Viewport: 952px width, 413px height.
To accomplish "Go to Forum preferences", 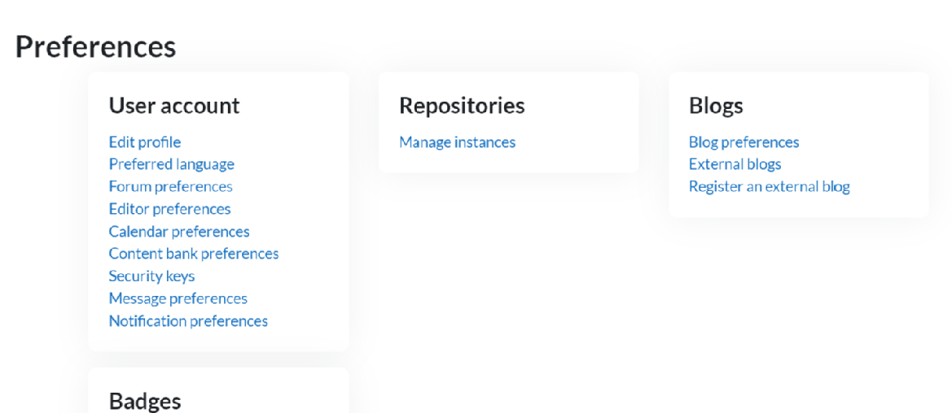I will (x=170, y=187).
